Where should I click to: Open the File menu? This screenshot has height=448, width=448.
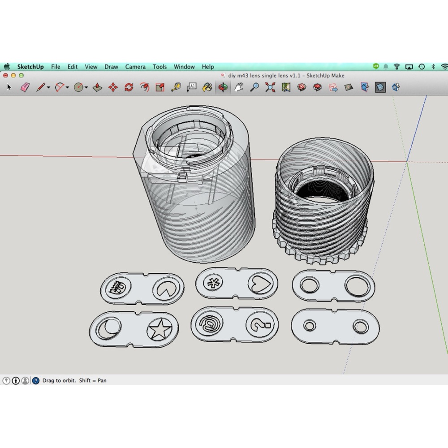56,67
